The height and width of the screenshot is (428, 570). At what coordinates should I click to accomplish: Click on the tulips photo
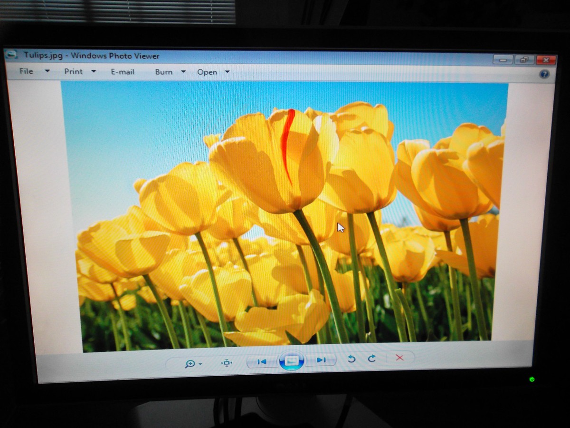click(x=285, y=214)
